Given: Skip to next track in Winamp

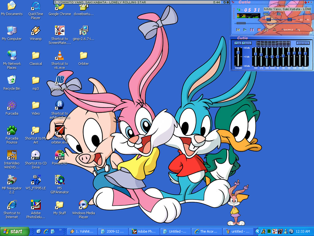Looking at the screenshot, I should point(266,30).
